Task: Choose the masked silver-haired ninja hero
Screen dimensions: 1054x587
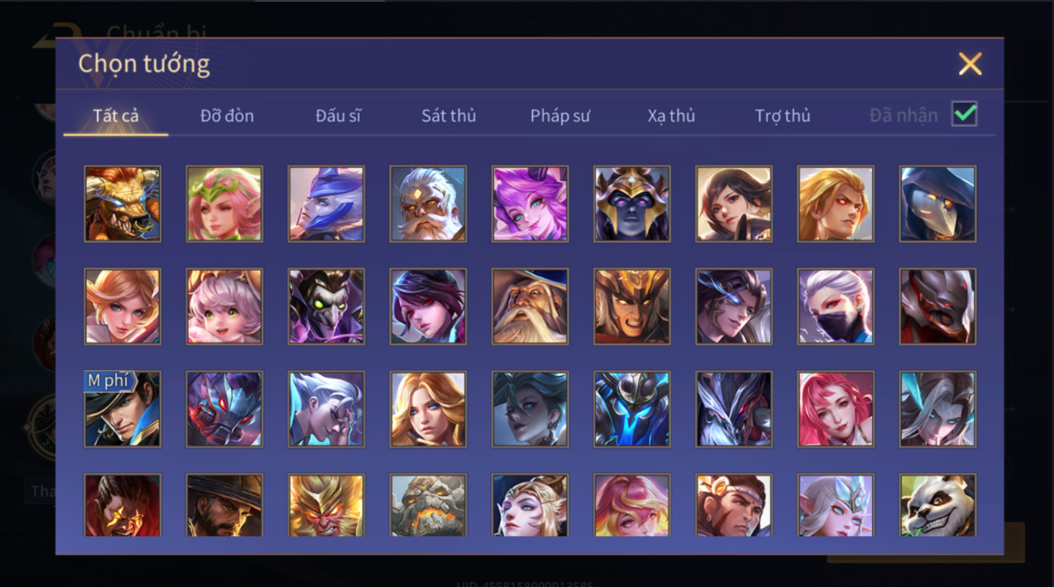Action: tap(835, 306)
